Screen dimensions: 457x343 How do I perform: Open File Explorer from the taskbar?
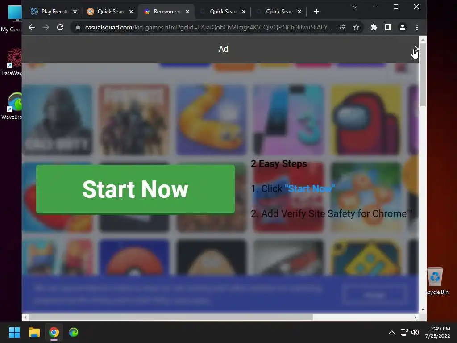(x=34, y=332)
